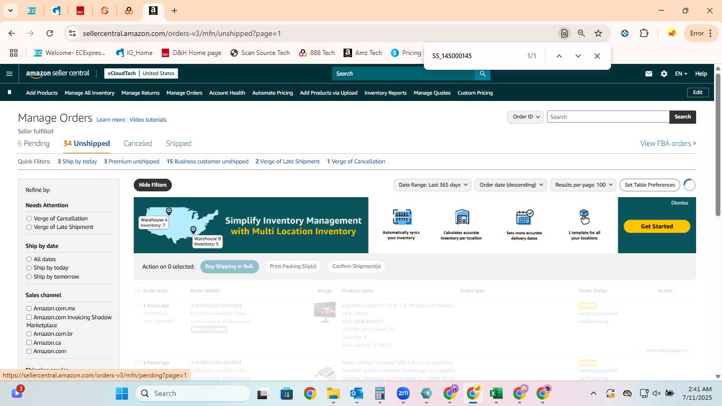Image resolution: width=722 pixels, height=406 pixels.
Task: Switch to the EC Express browser tab
Action: 32,11
